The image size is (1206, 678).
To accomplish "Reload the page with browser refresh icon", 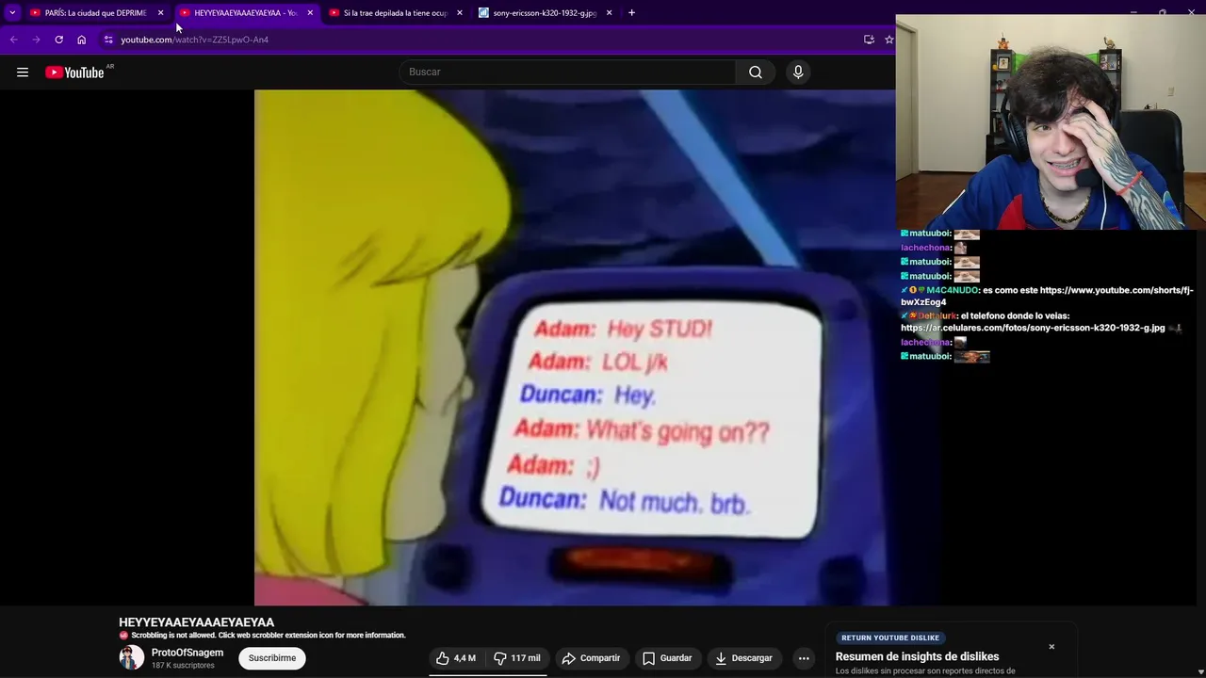I will pos(58,40).
